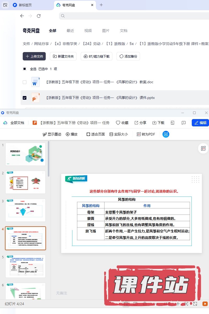Check the box beside the 教案.doc file
The height and width of the screenshot is (314, 209).
(x=25, y=82)
